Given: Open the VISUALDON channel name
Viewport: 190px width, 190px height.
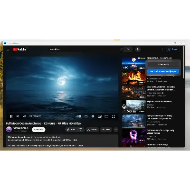Looking at the screenshot, I should 19,128.
